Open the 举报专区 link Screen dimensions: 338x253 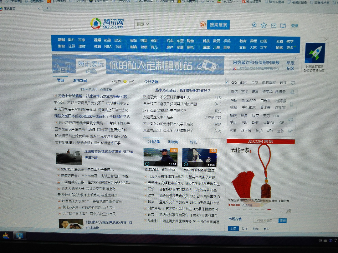(290, 65)
